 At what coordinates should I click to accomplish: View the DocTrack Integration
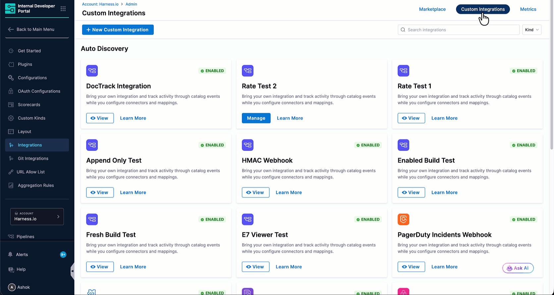point(100,118)
